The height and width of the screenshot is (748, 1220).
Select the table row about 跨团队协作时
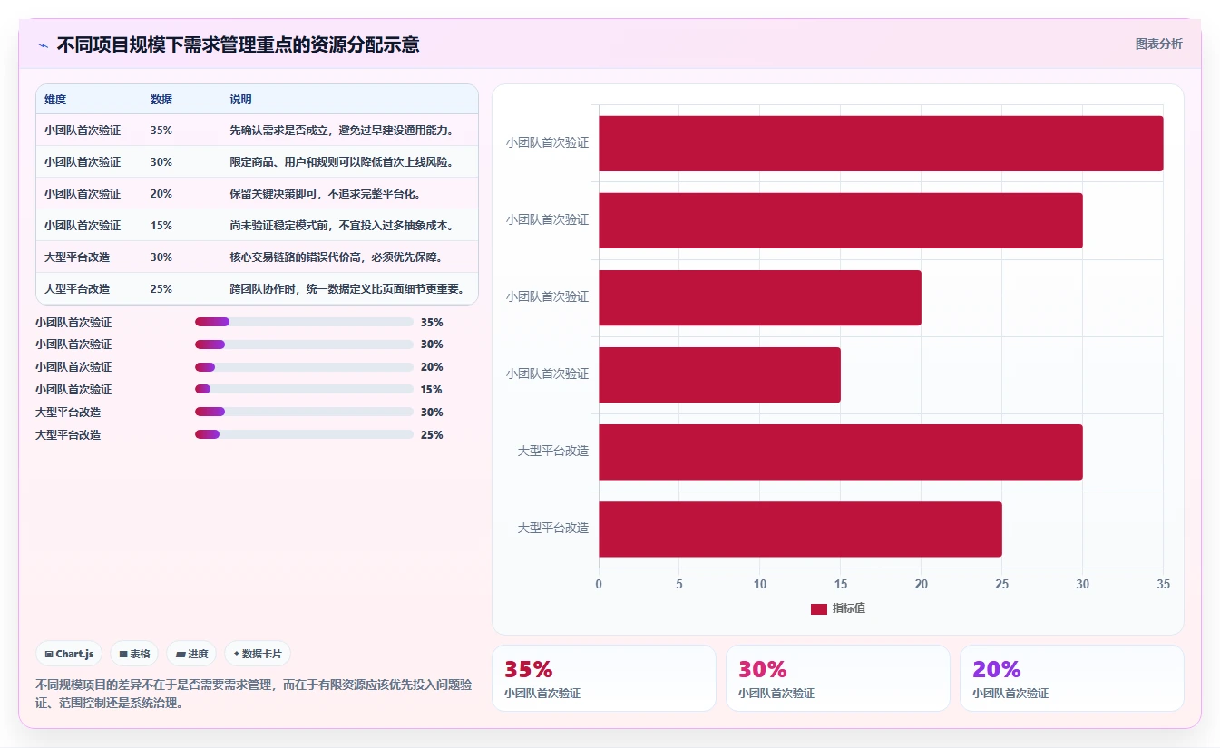click(x=257, y=288)
